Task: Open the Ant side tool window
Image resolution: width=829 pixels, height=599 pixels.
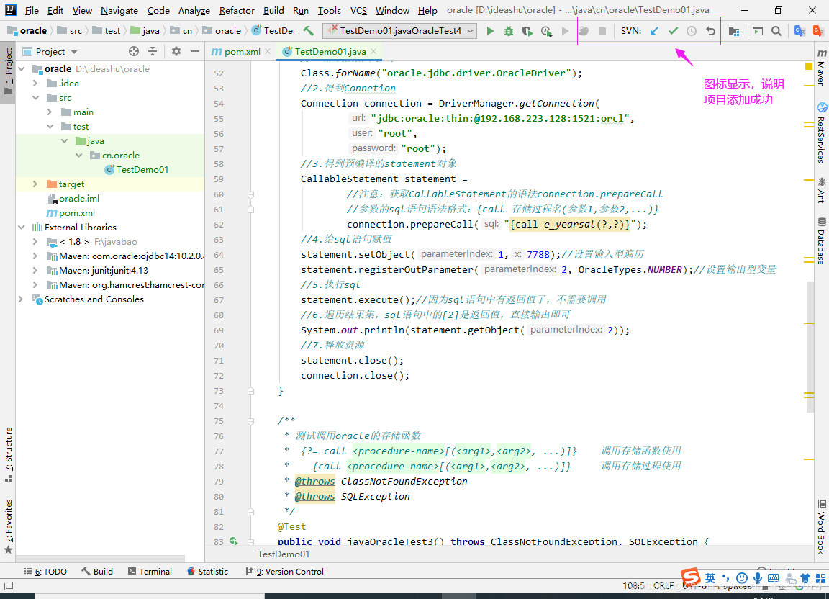Action: tap(821, 191)
